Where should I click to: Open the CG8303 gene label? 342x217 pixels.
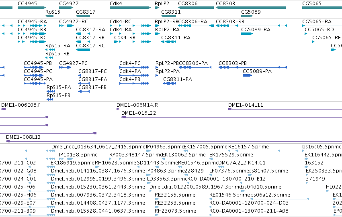225,4
